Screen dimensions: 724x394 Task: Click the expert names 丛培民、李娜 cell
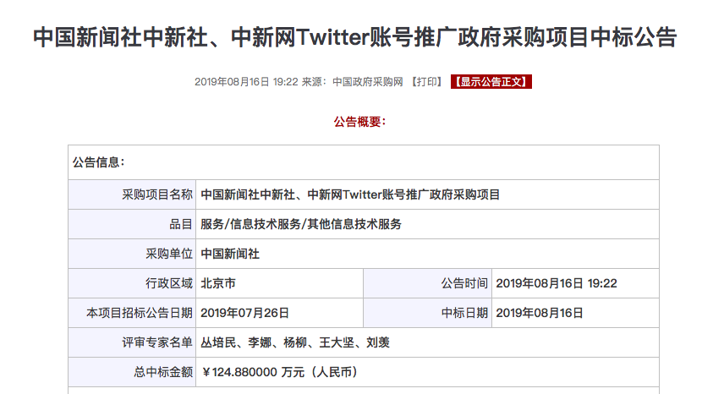(x=428, y=342)
